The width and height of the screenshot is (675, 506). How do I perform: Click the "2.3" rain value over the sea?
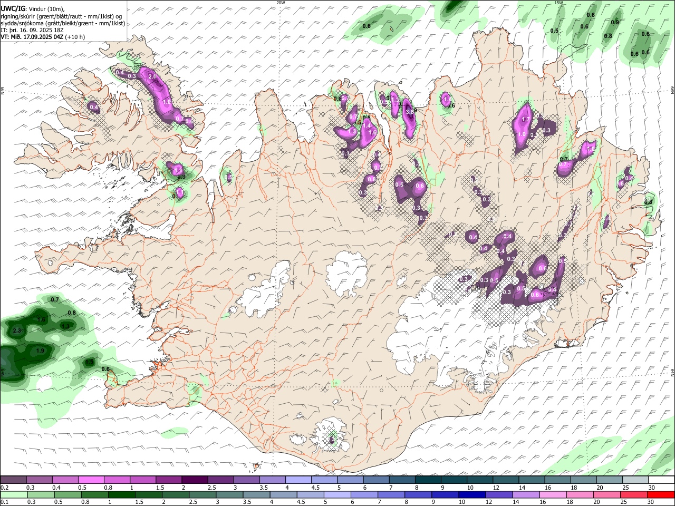17,331
